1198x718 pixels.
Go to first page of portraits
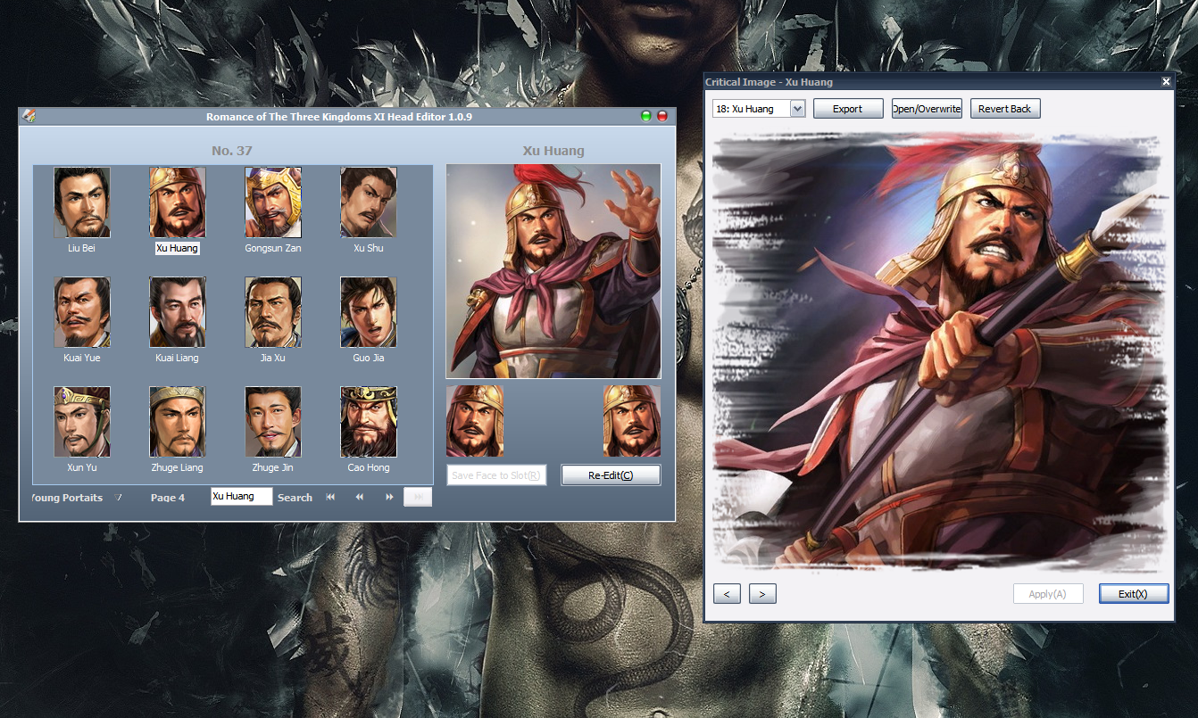(x=330, y=497)
